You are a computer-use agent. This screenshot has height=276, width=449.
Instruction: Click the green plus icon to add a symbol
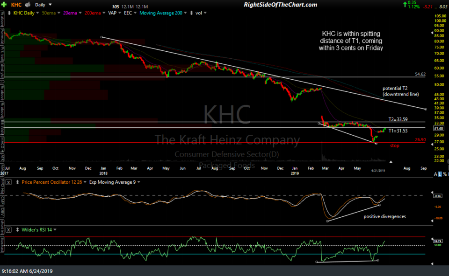(x=3, y=4)
